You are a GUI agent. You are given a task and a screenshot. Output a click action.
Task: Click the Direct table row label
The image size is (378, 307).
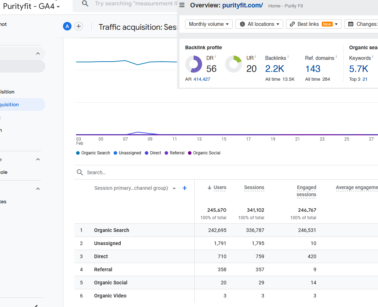pyautogui.click(x=101, y=256)
